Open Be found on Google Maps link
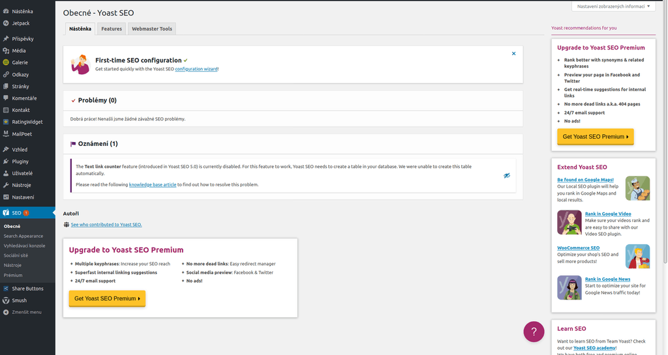668x355 pixels. click(x=585, y=180)
